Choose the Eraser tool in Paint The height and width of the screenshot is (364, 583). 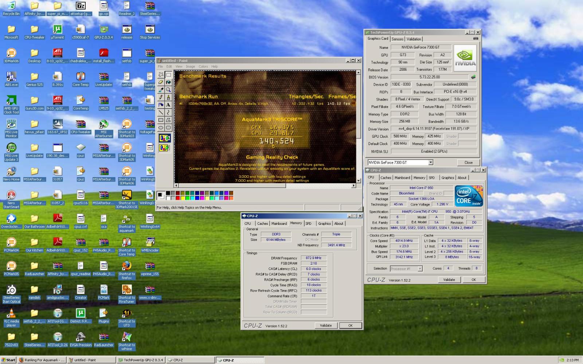161,82
